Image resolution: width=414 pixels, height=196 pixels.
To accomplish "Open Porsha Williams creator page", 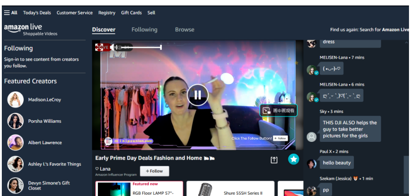I will tap(45, 121).
